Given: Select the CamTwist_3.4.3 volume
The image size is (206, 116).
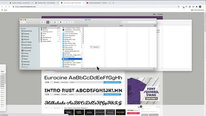Looking at the screenshot, I should 50,32.
